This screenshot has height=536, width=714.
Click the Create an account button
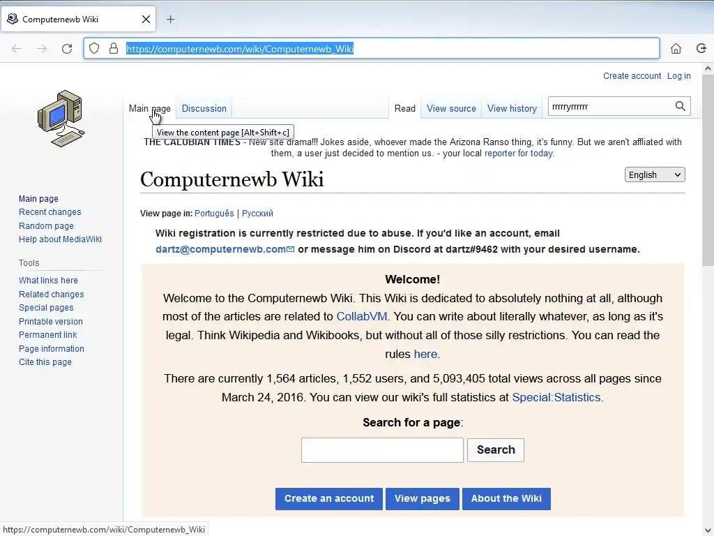(x=329, y=498)
